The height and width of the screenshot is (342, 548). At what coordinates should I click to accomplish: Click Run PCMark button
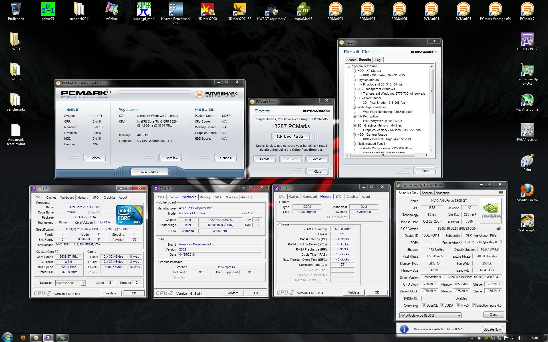150,172
